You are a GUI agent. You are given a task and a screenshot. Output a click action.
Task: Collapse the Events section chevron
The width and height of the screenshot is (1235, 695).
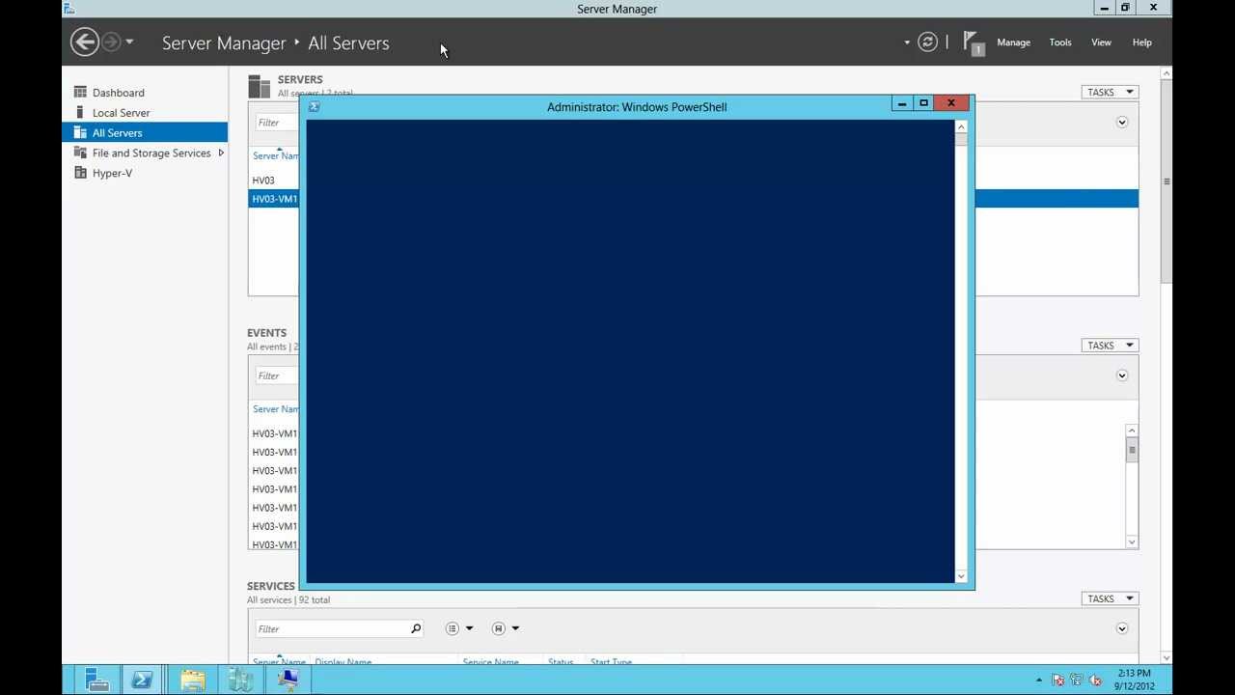pos(1122,375)
